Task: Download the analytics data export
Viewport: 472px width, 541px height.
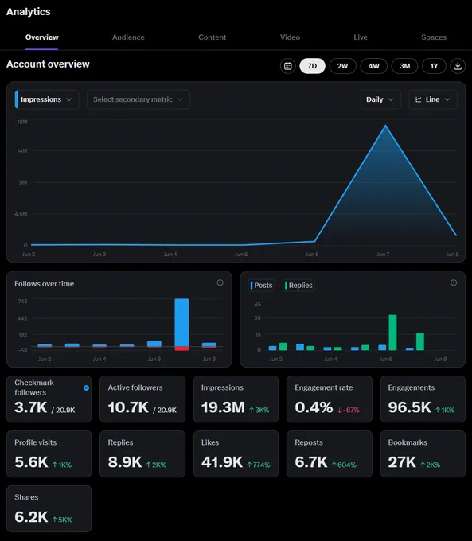Action: point(458,66)
